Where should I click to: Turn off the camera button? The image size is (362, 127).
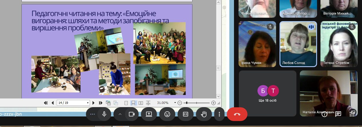tap(131, 114)
